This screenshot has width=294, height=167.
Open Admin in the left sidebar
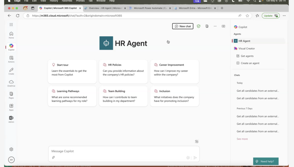[11, 119]
